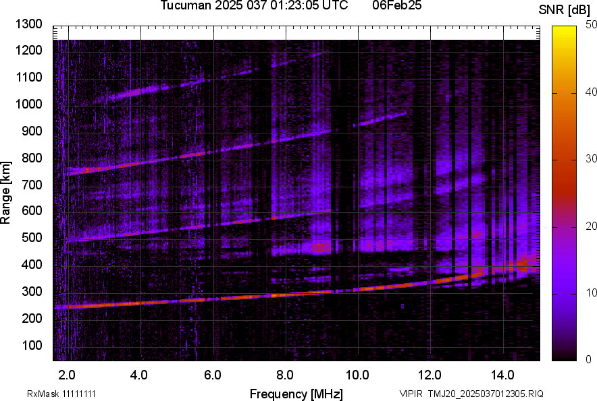
Task: Click the 100 range tick label
Action: pyautogui.click(x=32, y=345)
